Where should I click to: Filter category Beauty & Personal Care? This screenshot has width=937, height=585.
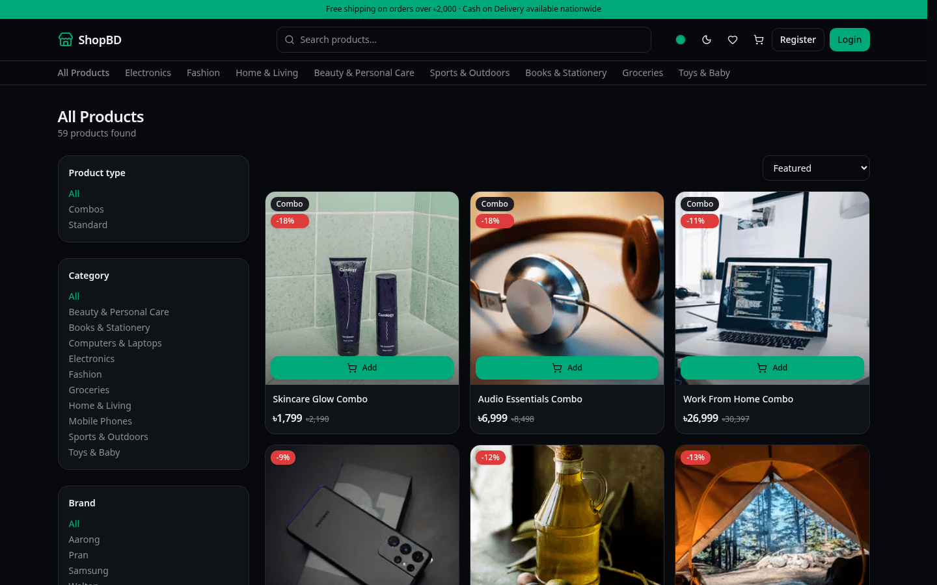click(x=118, y=312)
